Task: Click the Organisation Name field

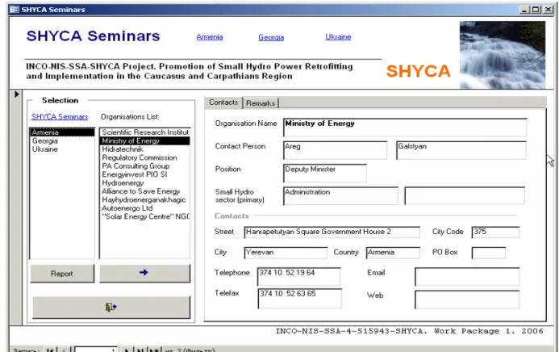Action: [405, 128]
